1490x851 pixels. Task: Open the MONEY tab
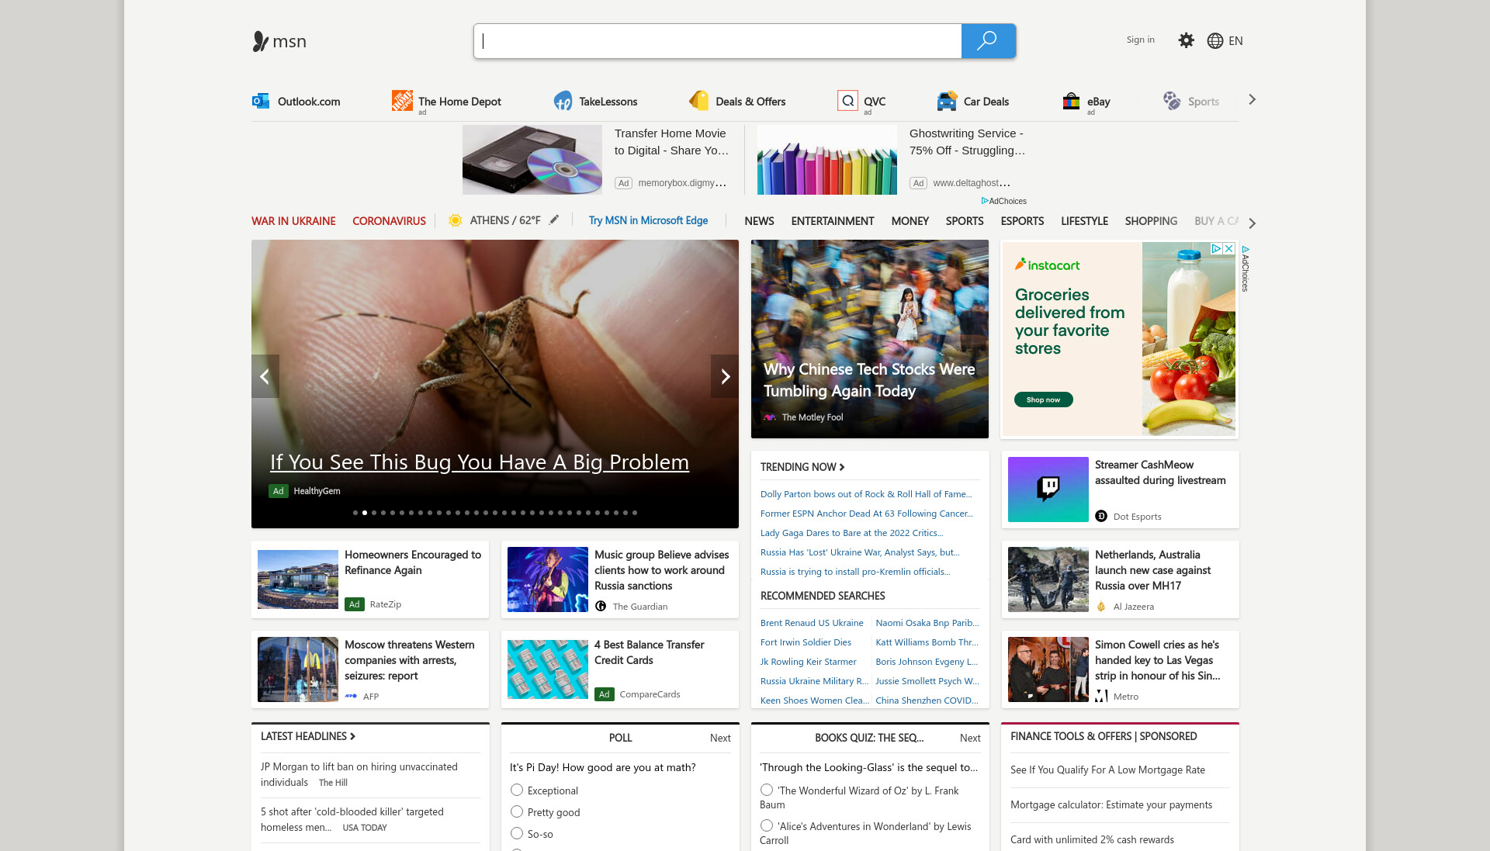[x=910, y=221]
